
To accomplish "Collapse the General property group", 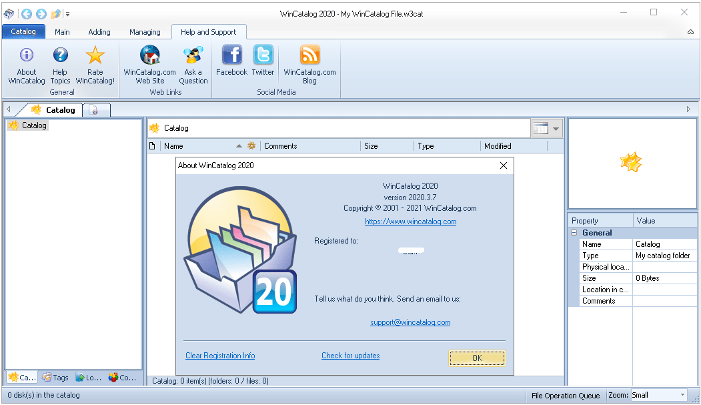I will point(574,232).
